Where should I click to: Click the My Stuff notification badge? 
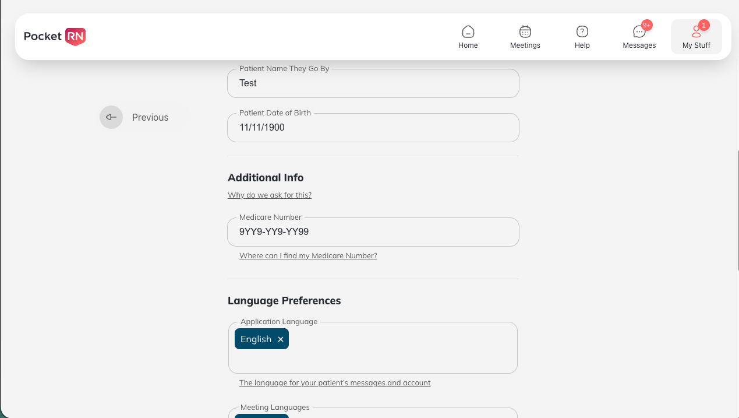coord(703,25)
